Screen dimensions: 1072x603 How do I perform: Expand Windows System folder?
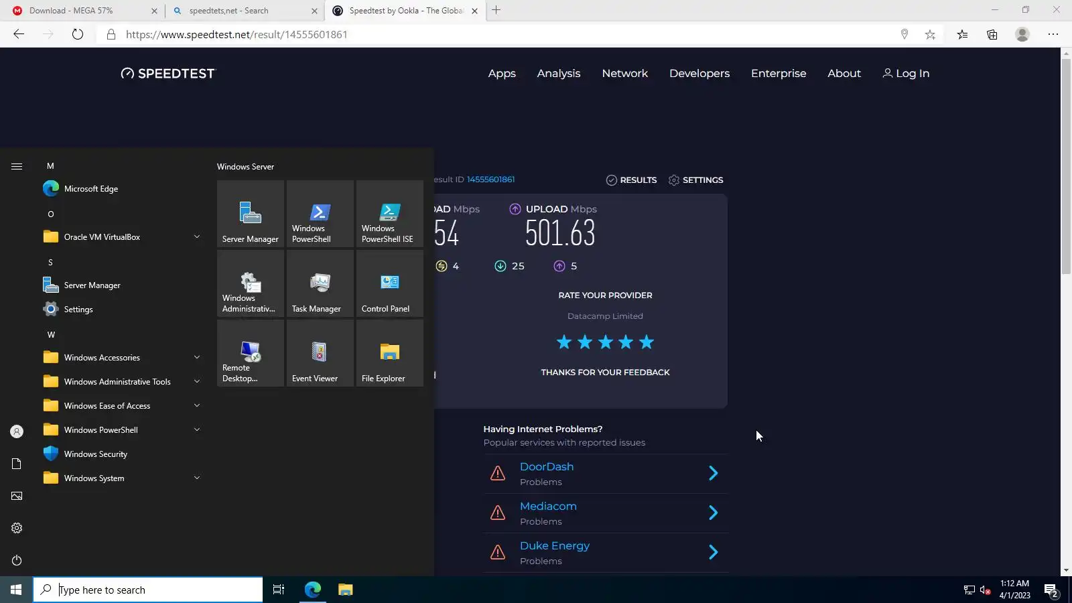[122, 478]
